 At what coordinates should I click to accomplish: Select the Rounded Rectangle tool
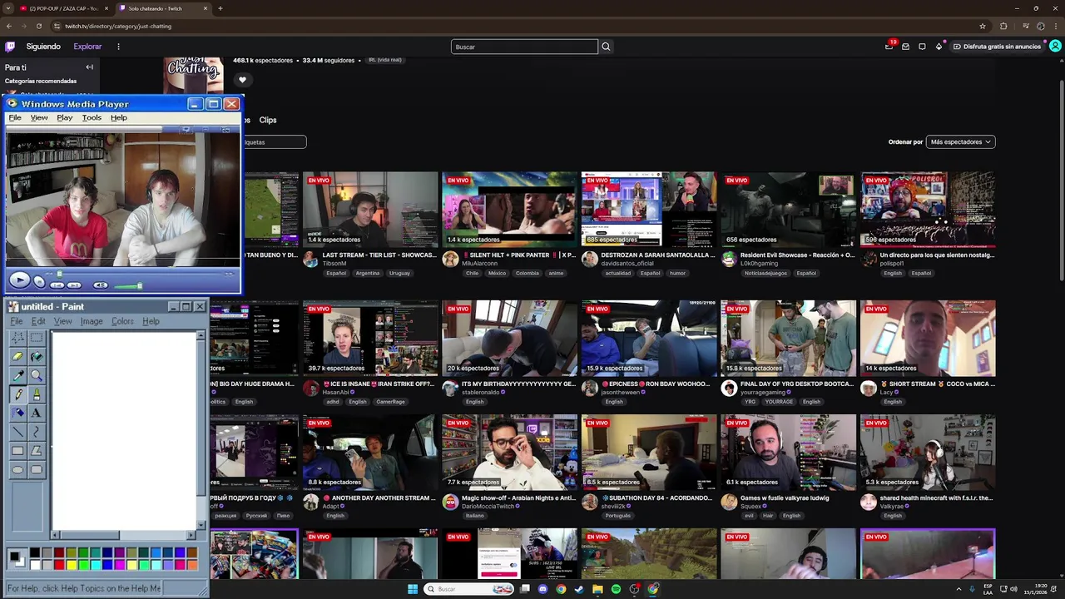click(x=37, y=469)
